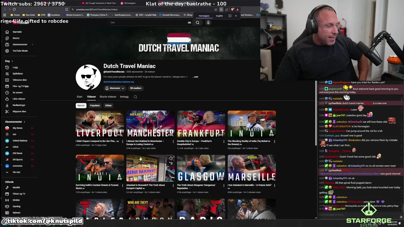Open Videoene dine in sidebar

tap(19, 80)
